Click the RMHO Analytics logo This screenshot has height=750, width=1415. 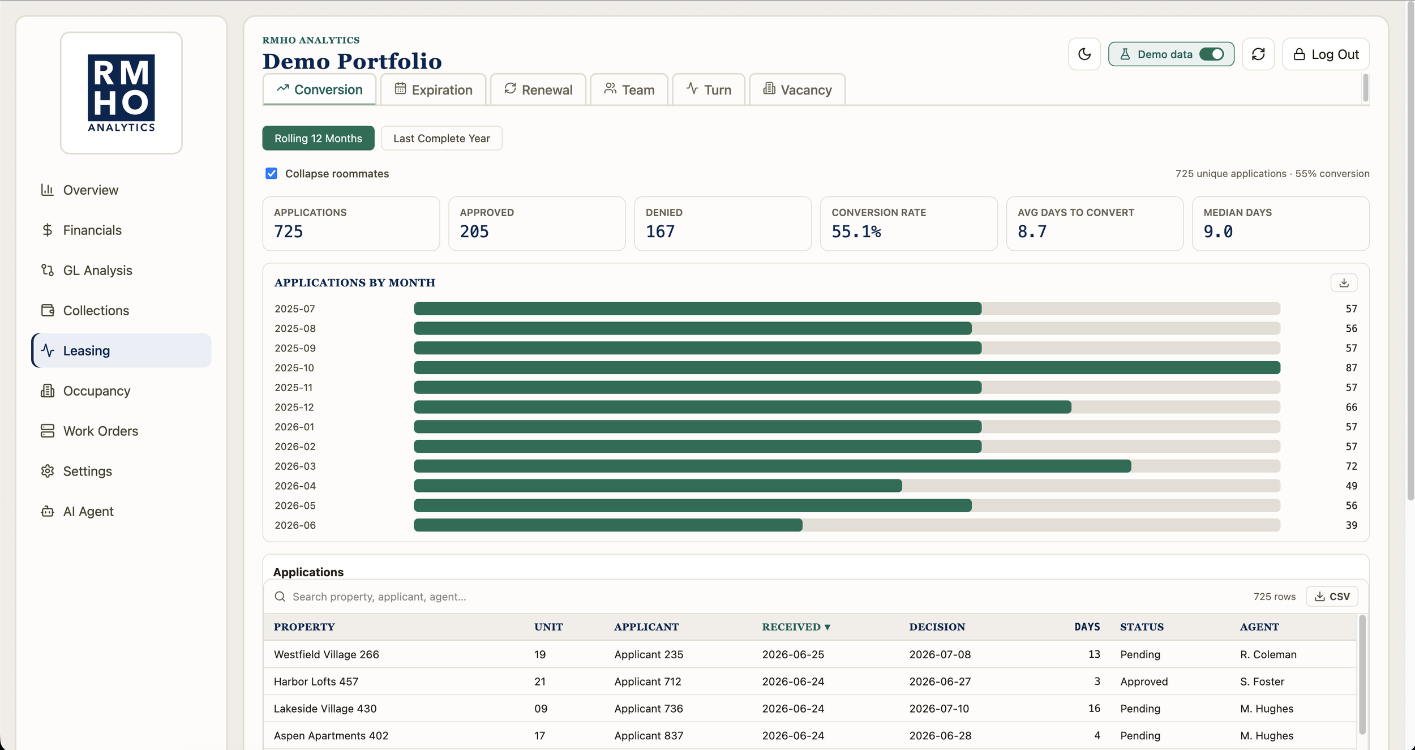[121, 93]
